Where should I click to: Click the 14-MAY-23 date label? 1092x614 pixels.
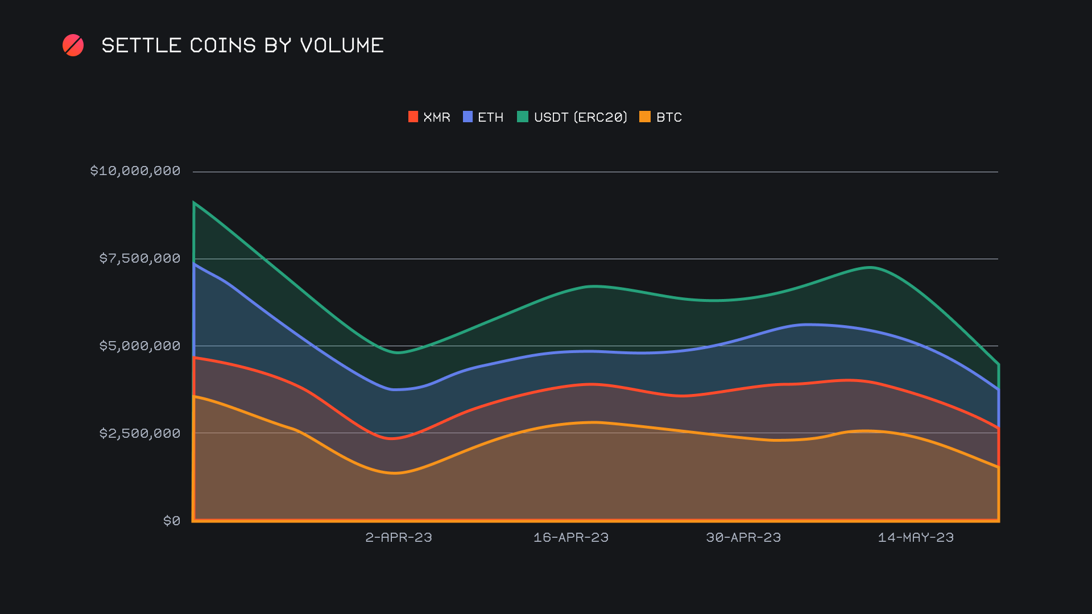pos(916,538)
